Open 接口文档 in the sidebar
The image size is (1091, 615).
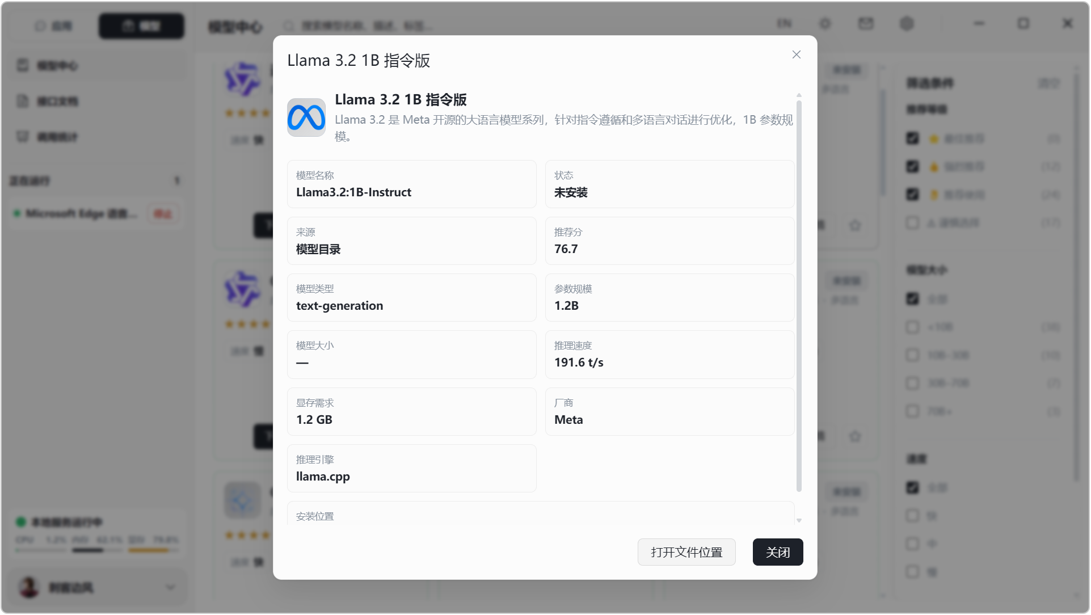point(98,102)
